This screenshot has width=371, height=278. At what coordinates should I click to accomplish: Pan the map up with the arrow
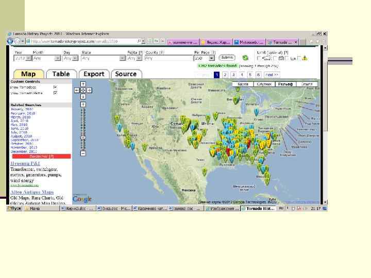coord(83,84)
